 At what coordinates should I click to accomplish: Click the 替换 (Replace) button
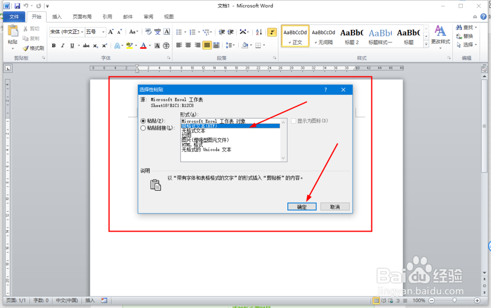pos(464,36)
